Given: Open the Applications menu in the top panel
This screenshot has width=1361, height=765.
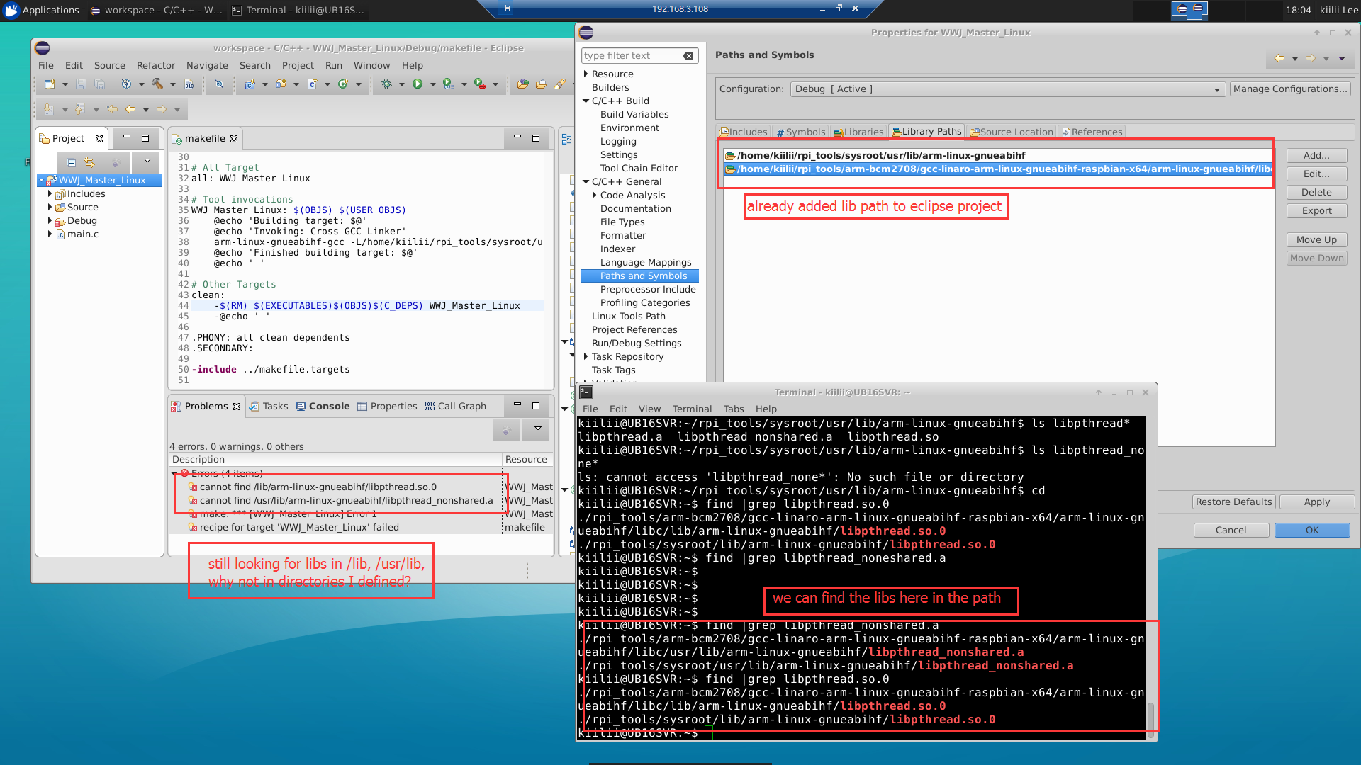Looking at the screenshot, I should [43, 10].
